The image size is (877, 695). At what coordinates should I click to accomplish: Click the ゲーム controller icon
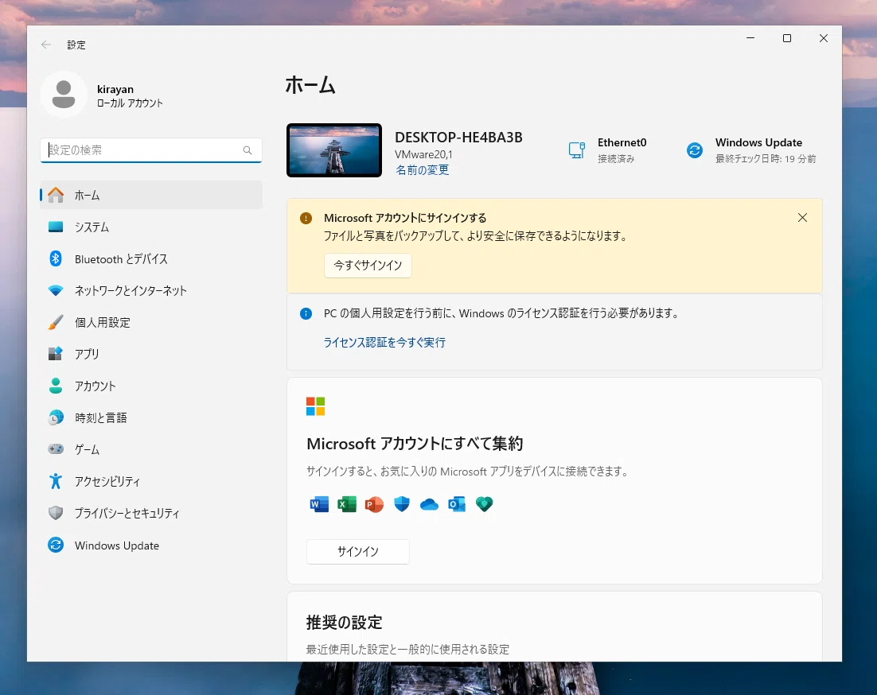point(56,449)
